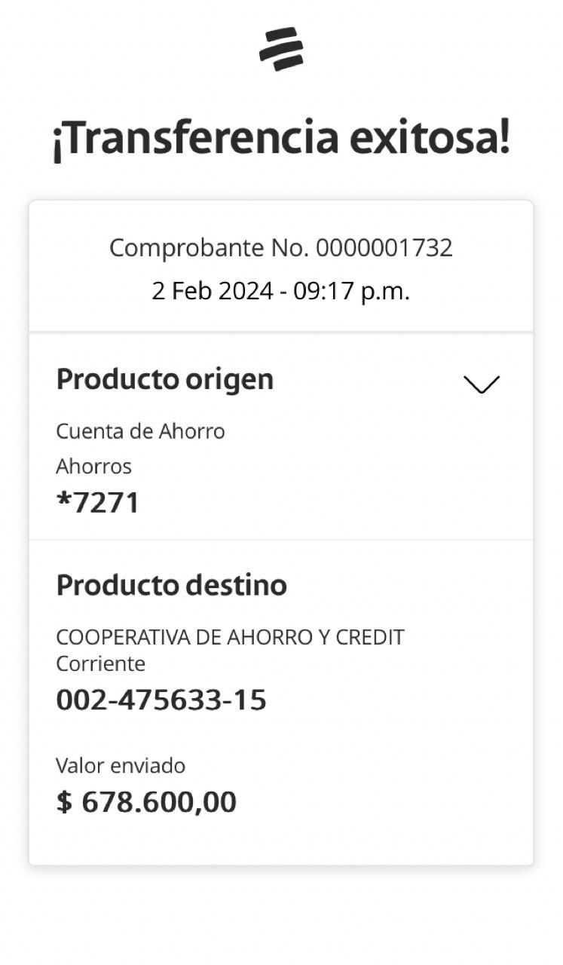This screenshot has width=563, height=965.
Task: Tap the Producto origen heading
Action: pyautogui.click(x=164, y=379)
